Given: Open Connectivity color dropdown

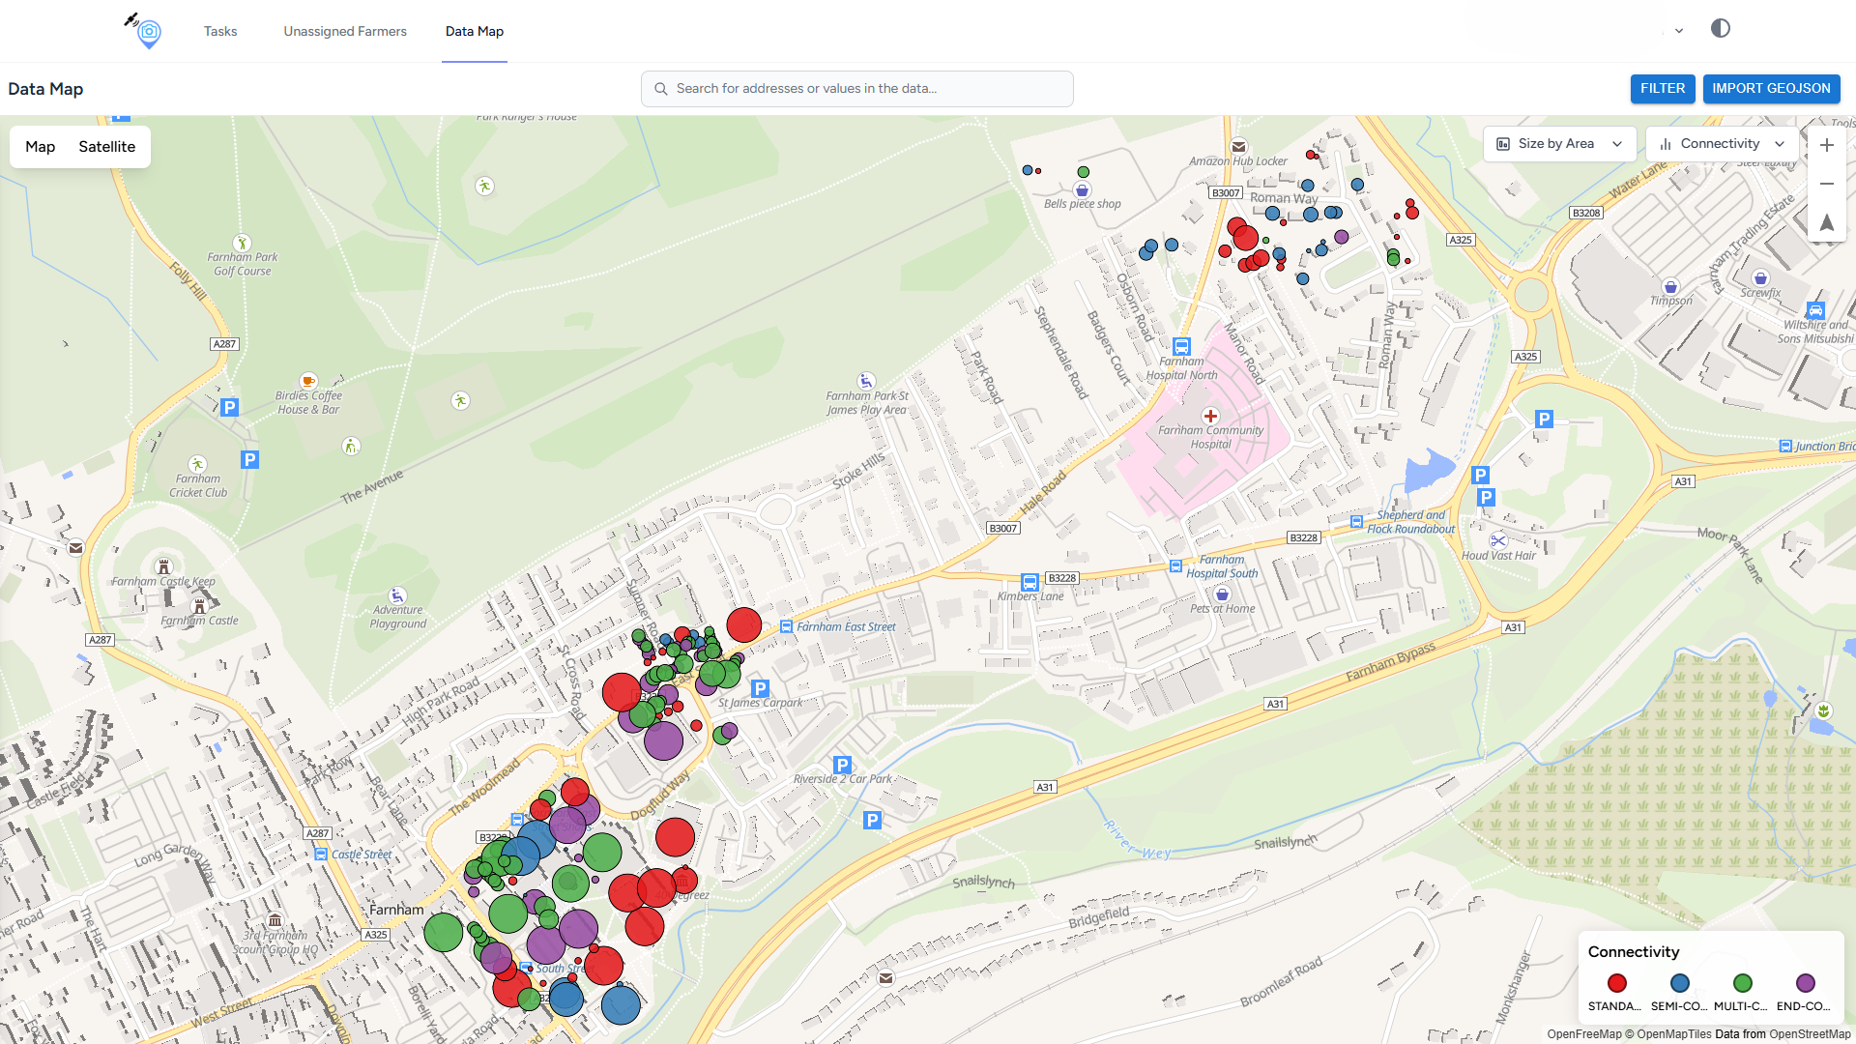Looking at the screenshot, I should (1722, 144).
